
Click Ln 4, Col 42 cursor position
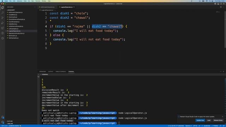click(x=176, y=126)
